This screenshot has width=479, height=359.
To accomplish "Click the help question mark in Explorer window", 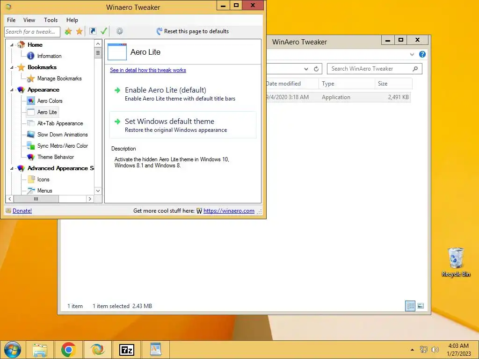I will tap(422, 54).
